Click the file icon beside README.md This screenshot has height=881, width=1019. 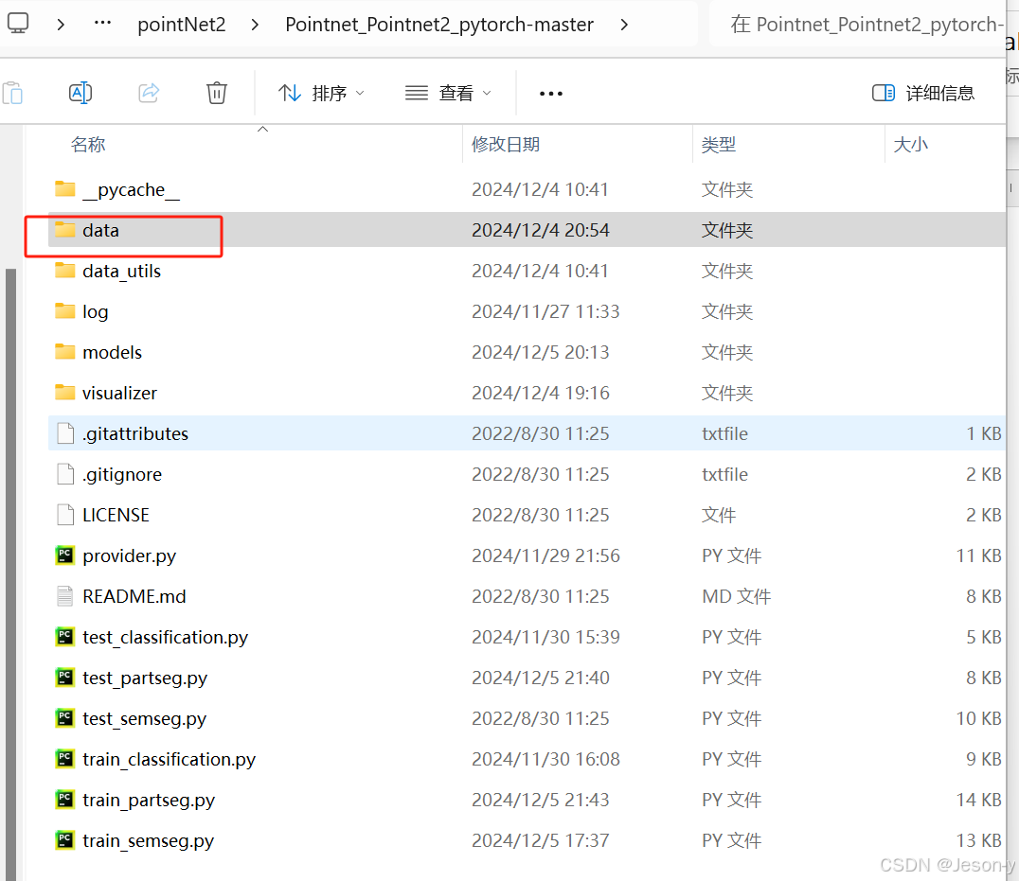(64, 596)
